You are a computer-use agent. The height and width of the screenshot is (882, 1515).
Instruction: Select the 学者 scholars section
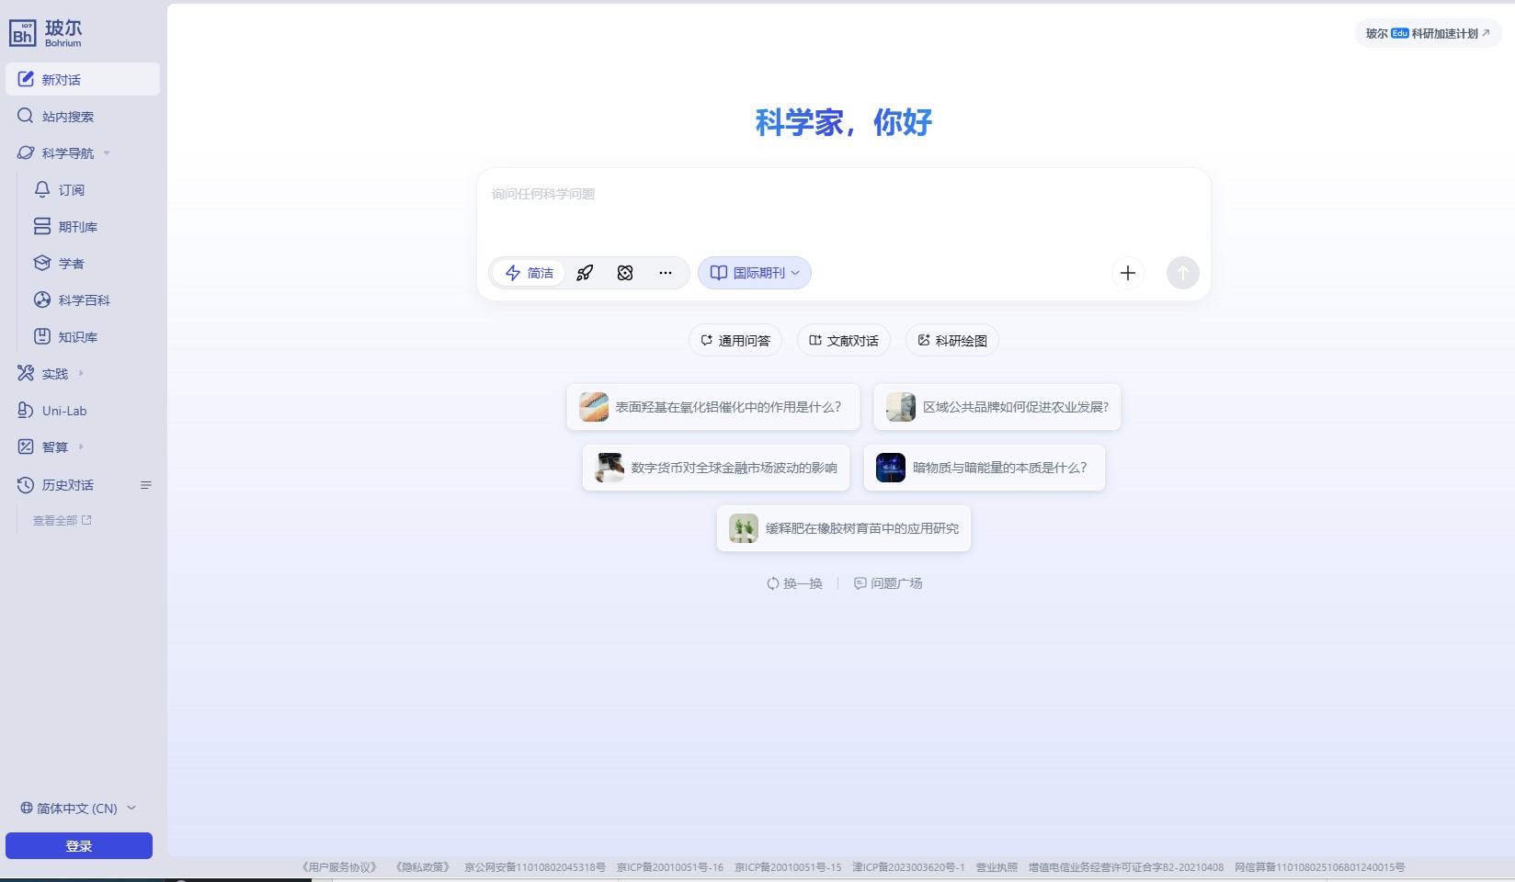(x=74, y=264)
